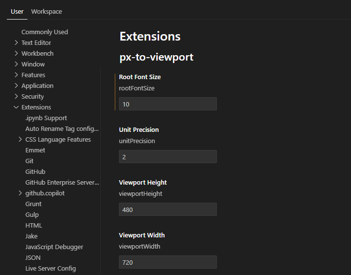This screenshot has height=275, width=351.
Task: Focus the Viewport Height input
Action: pyautogui.click(x=167, y=210)
